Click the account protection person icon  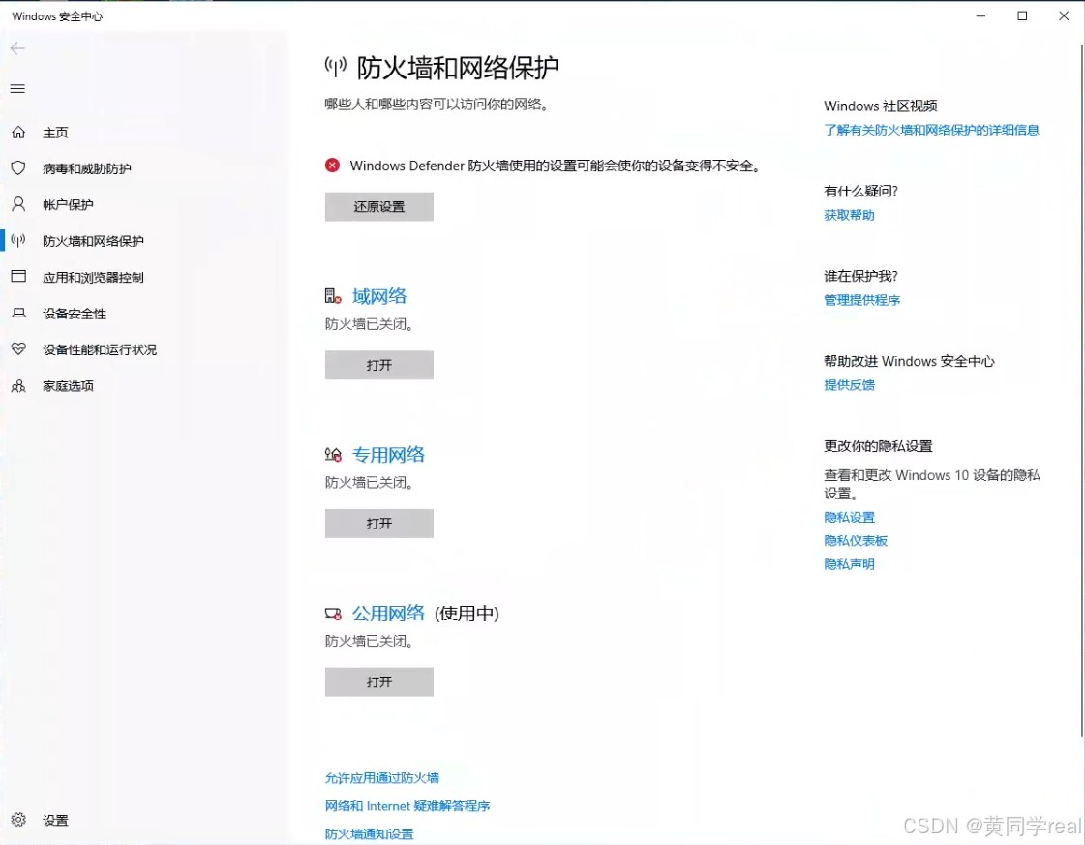point(18,204)
